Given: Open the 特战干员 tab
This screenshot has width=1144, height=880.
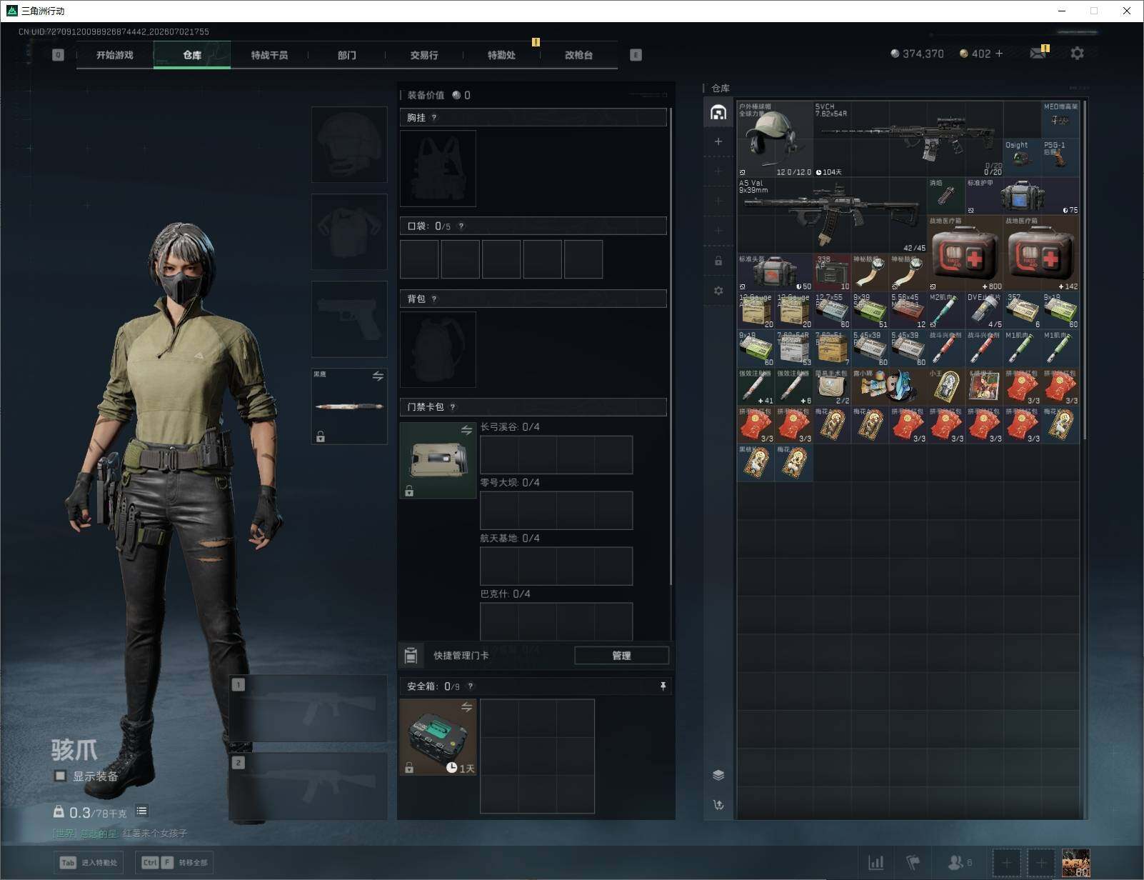Looking at the screenshot, I should click(269, 55).
